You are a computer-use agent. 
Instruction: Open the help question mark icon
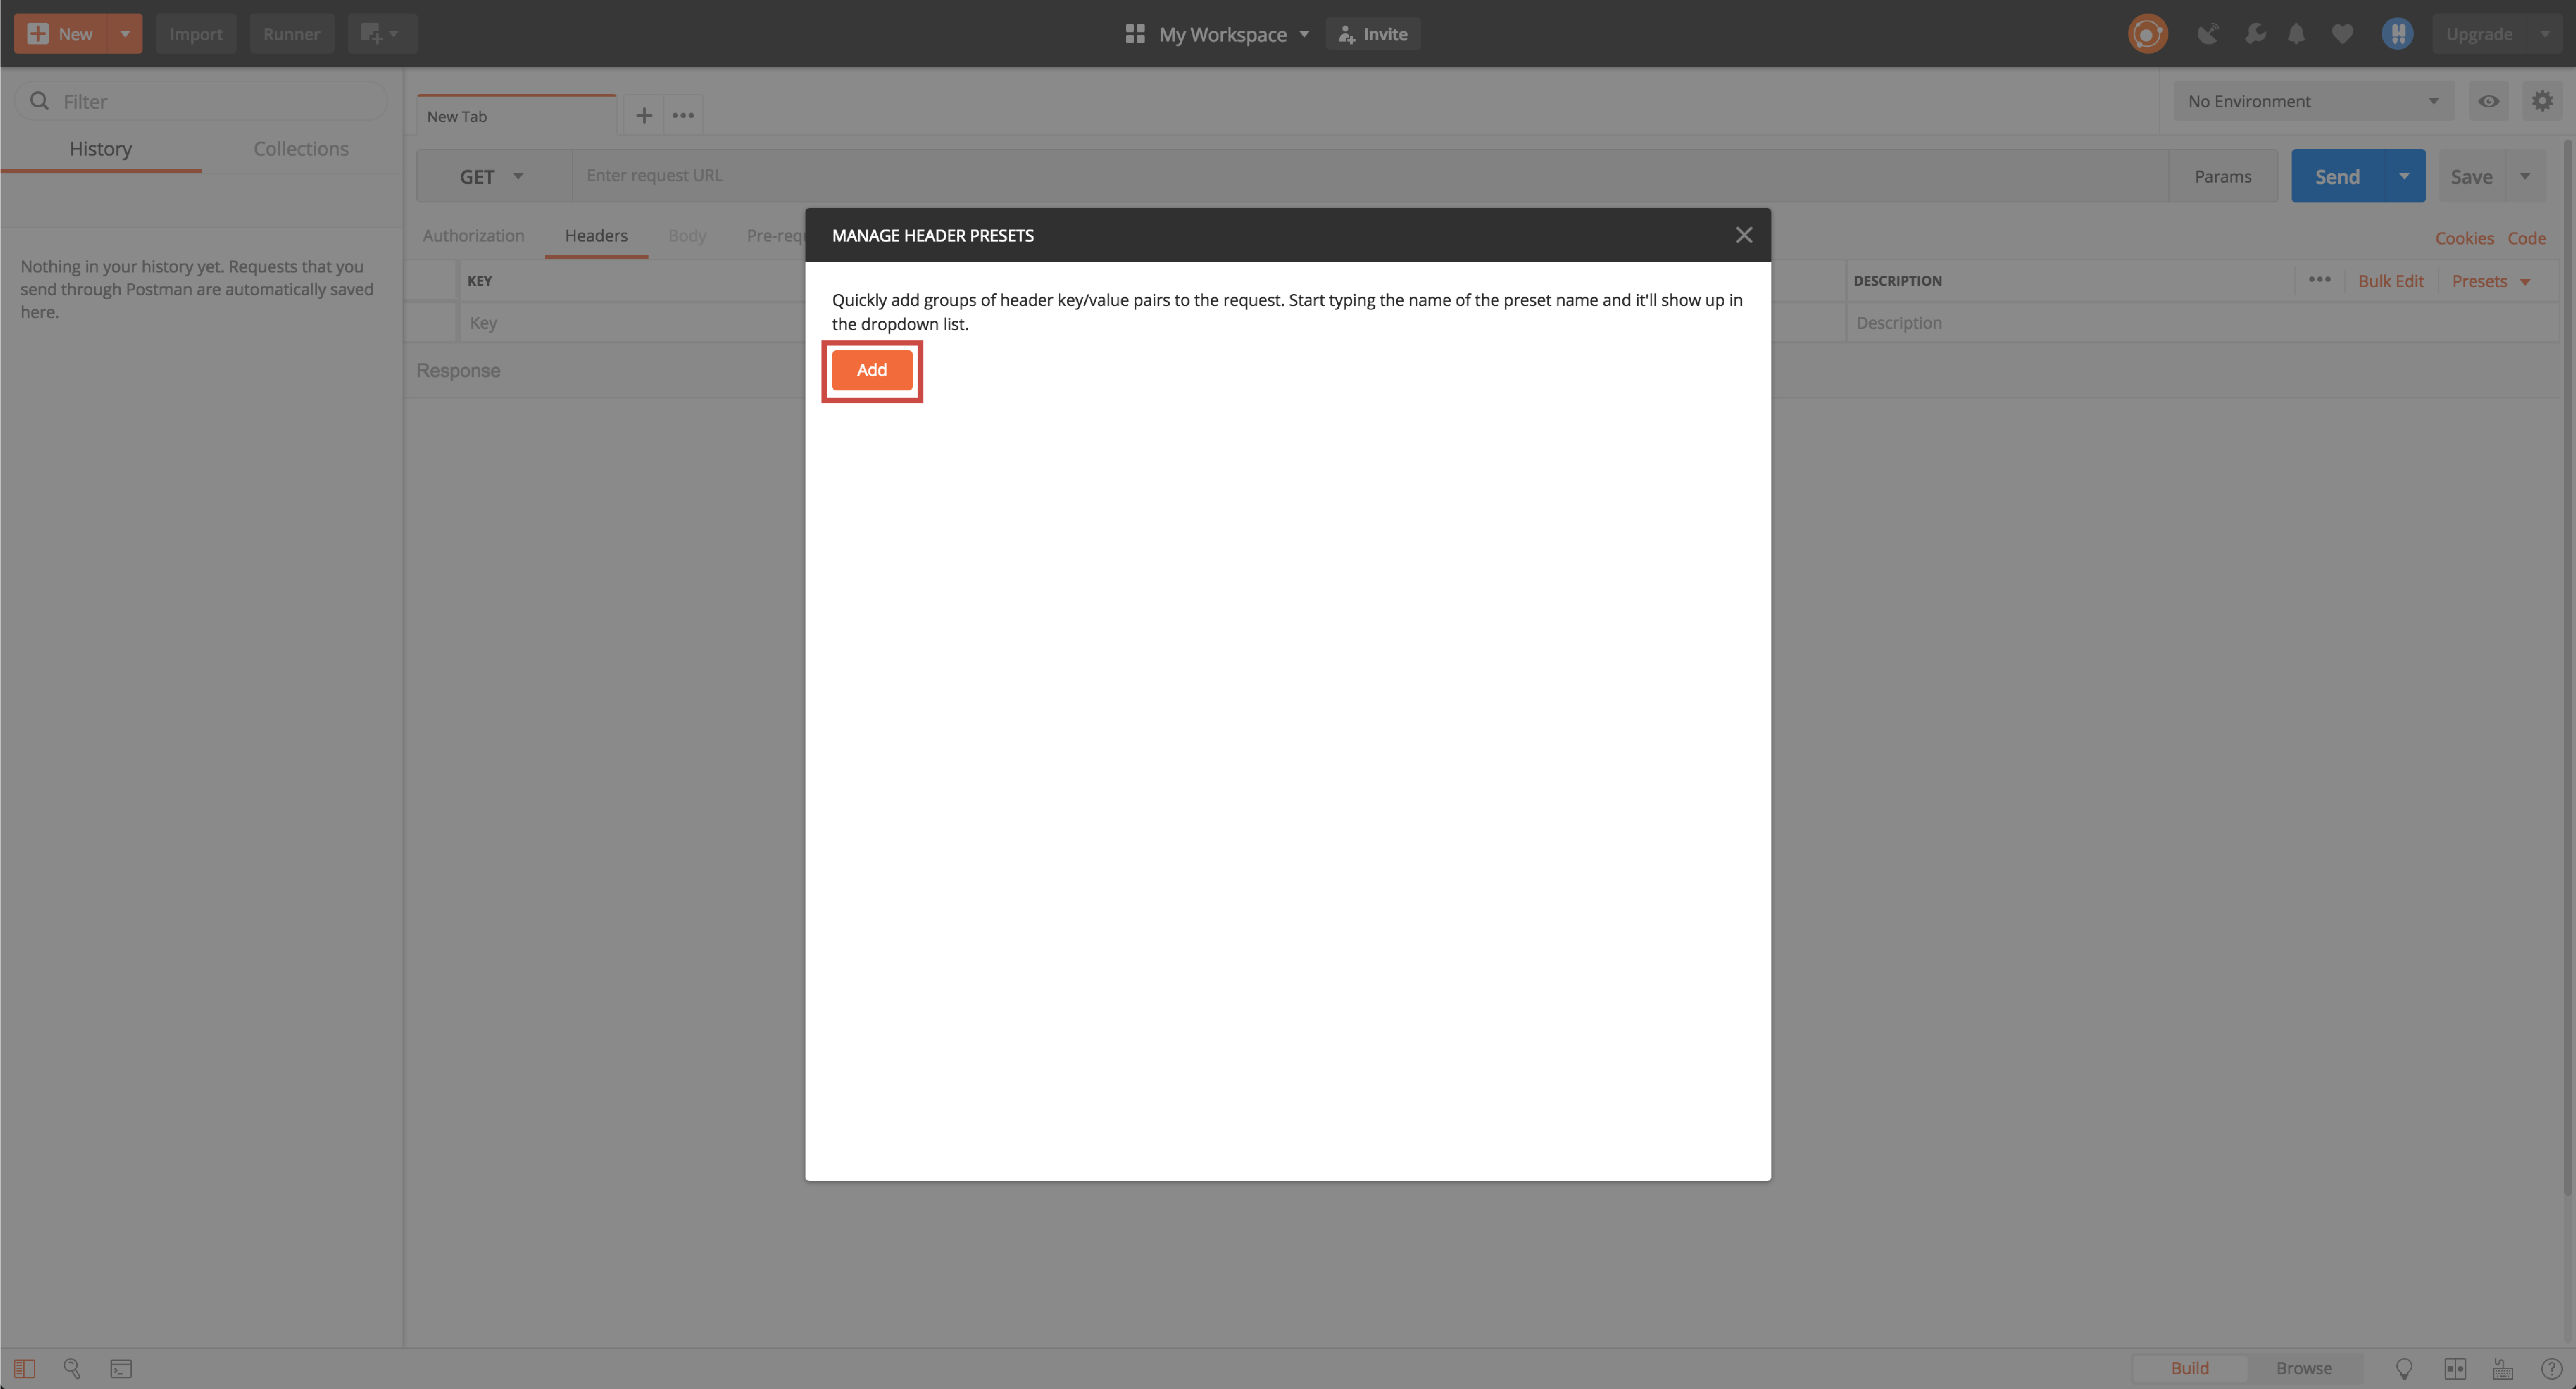click(2551, 1368)
